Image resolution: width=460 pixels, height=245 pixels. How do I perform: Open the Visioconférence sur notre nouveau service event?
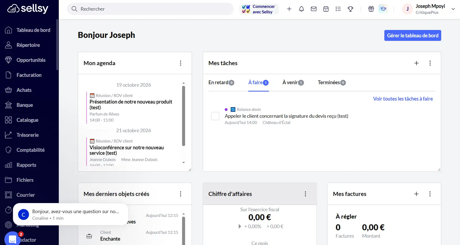coord(127,150)
